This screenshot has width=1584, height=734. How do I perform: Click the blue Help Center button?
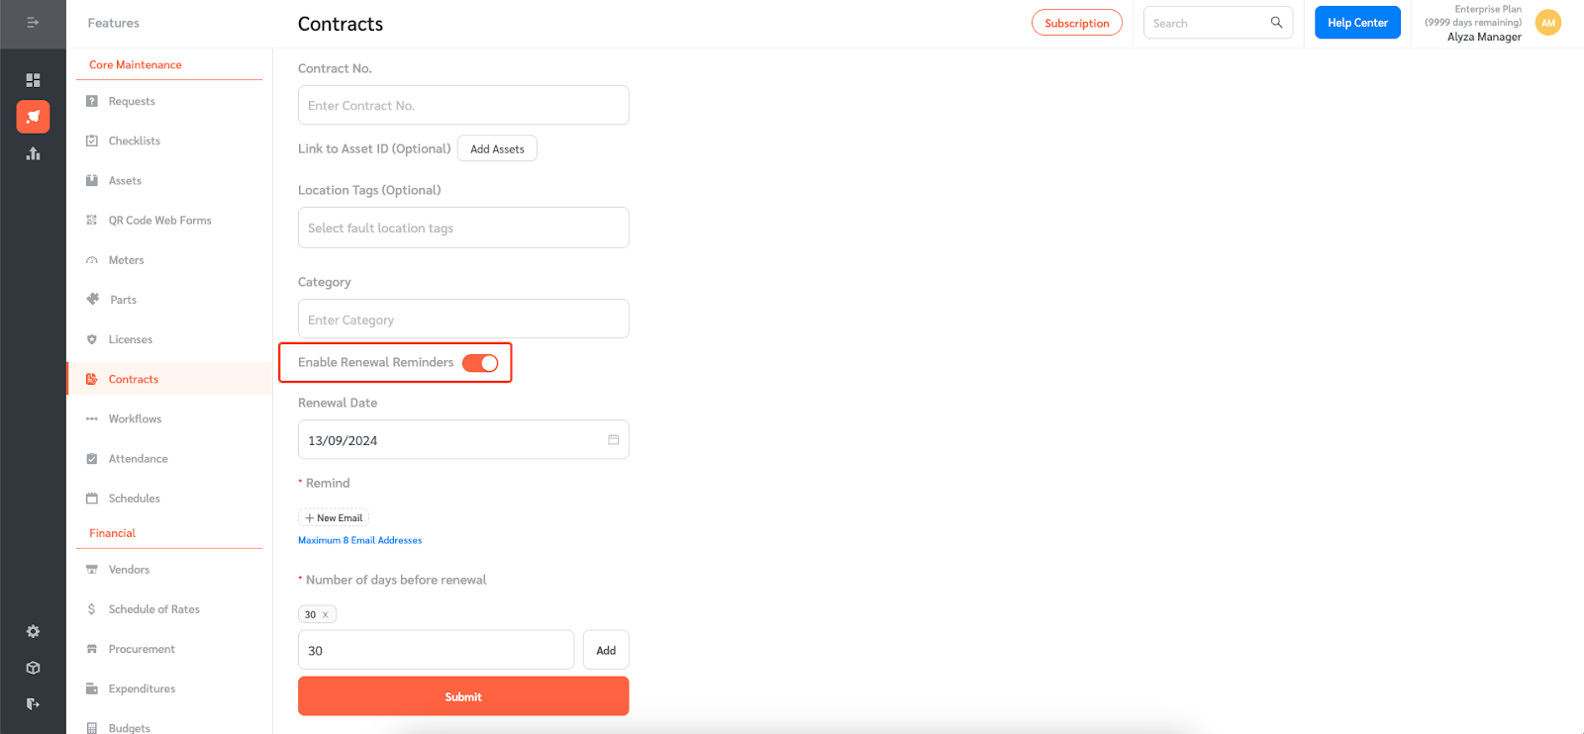[x=1357, y=22]
